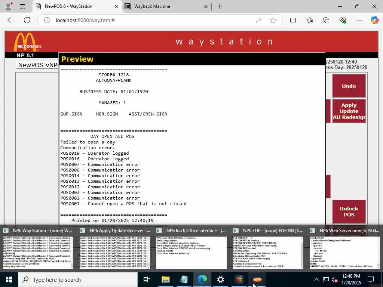Viewport: 383px width, 287px height.
Task: Open the clock showing 12:40 PM
Action: (351, 280)
